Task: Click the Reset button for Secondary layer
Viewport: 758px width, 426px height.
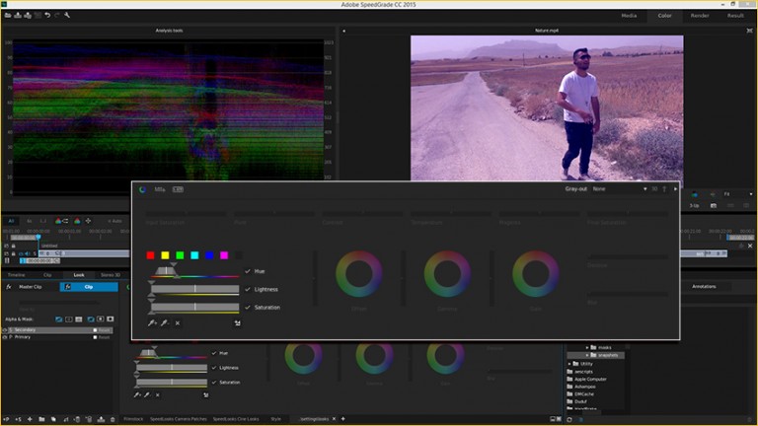Action: point(104,329)
